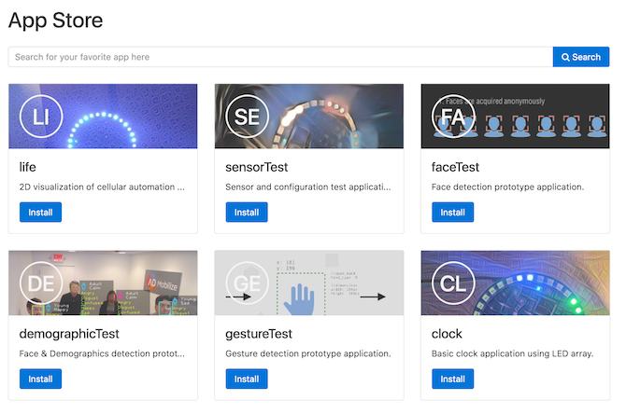
Task: Click the SE circle icon on sensorTest card
Action: (247, 117)
